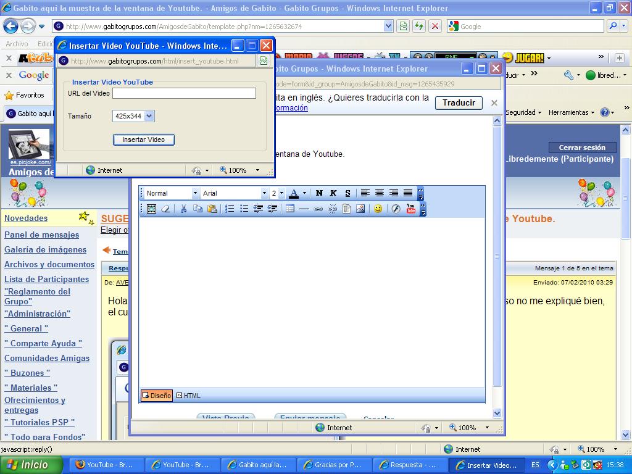632x474 pixels.
Task: Insert a numbered list
Action: pos(230,209)
